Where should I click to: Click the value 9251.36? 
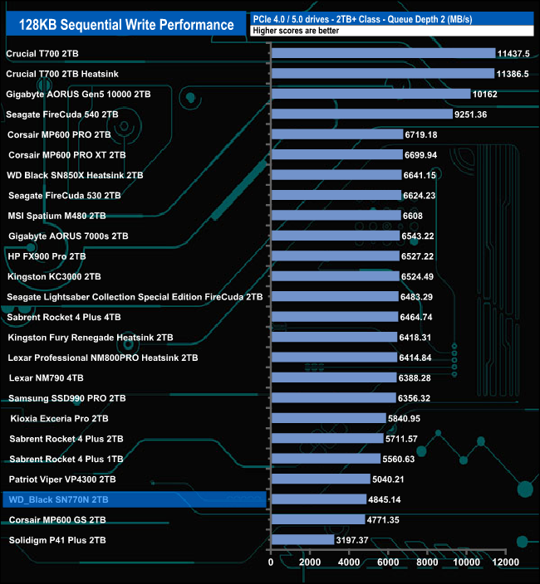point(471,114)
